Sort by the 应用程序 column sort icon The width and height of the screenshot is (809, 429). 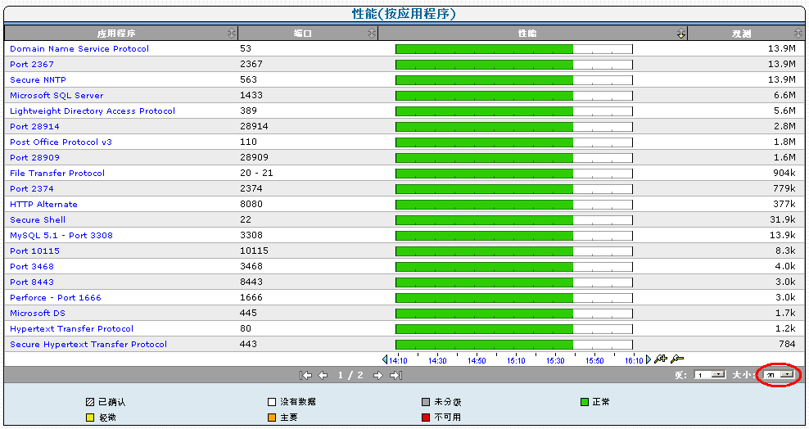click(x=232, y=33)
